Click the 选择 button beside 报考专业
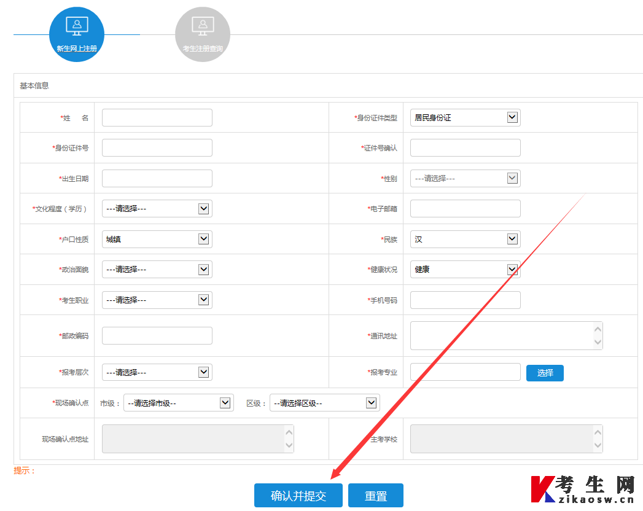Screen dimensions: 643x511 (x=545, y=373)
